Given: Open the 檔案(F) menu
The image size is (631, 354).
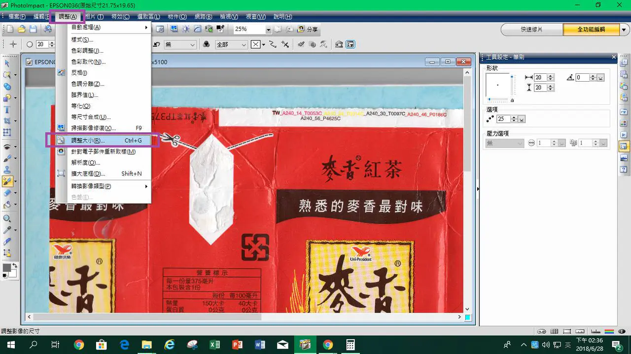Looking at the screenshot, I should (x=17, y=17).
